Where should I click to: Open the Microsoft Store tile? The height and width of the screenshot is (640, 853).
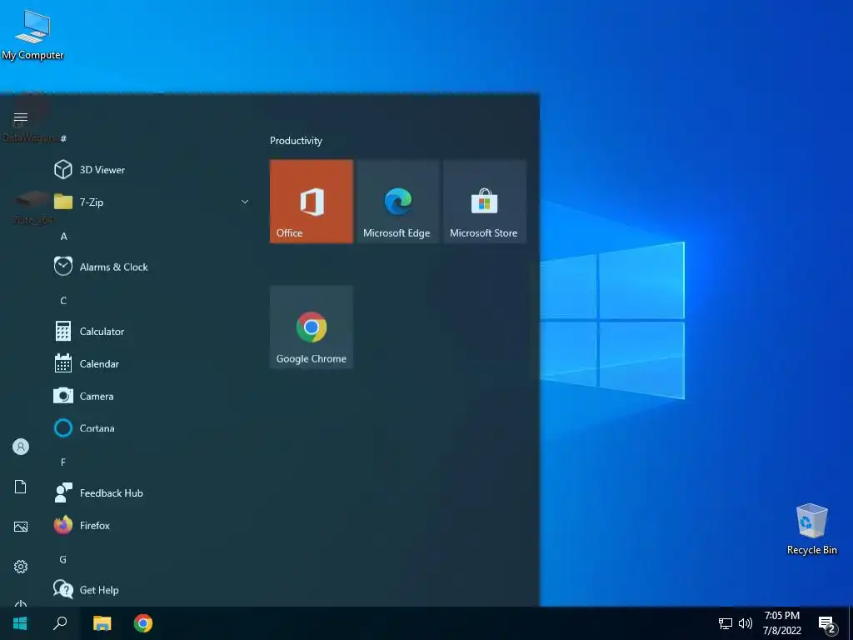(484, 202)
